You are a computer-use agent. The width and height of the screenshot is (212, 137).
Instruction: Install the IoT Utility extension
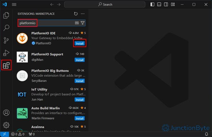tap(80, 100)
